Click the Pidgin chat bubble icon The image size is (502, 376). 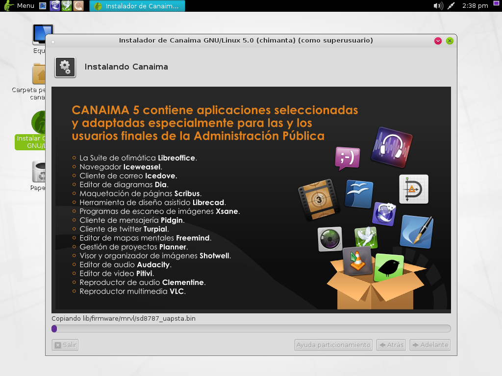coord(347,158)
